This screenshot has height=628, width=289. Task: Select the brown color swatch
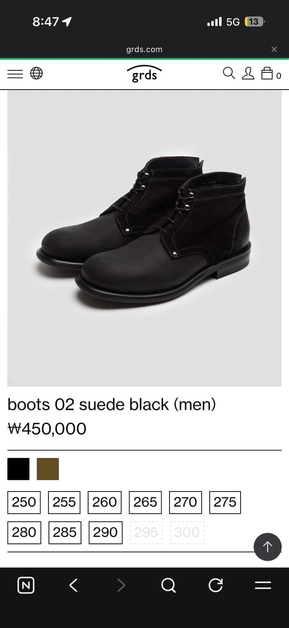click(x=48, y=469)
